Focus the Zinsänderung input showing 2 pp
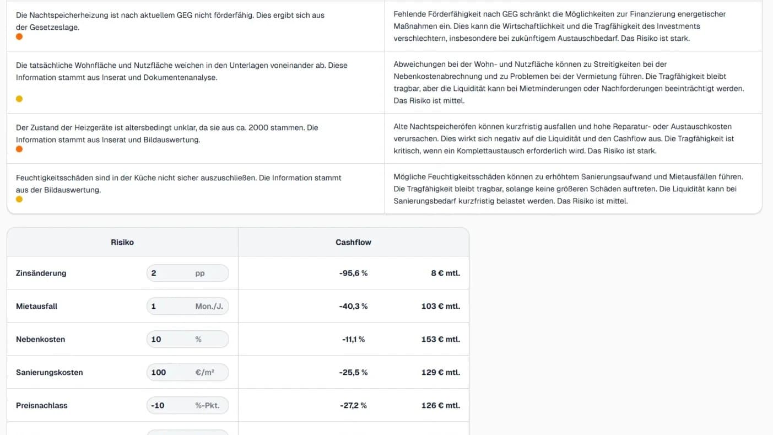Screen dimensions: 773x435 click(x=187, y=273)
